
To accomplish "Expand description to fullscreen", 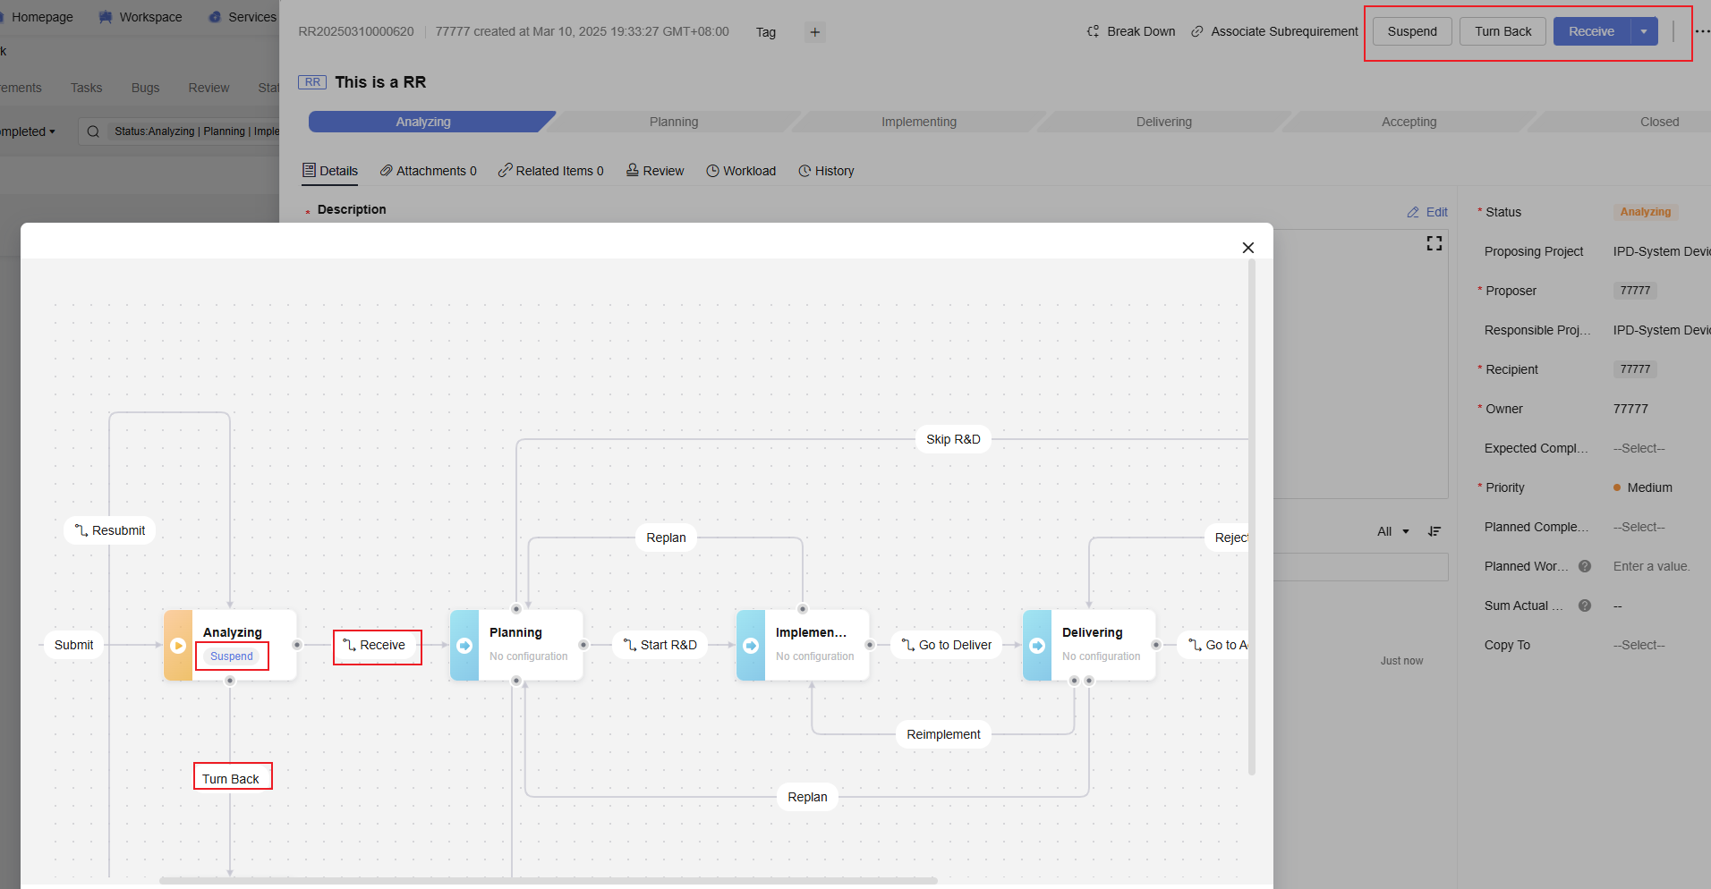I will (x=1434, y=243).
